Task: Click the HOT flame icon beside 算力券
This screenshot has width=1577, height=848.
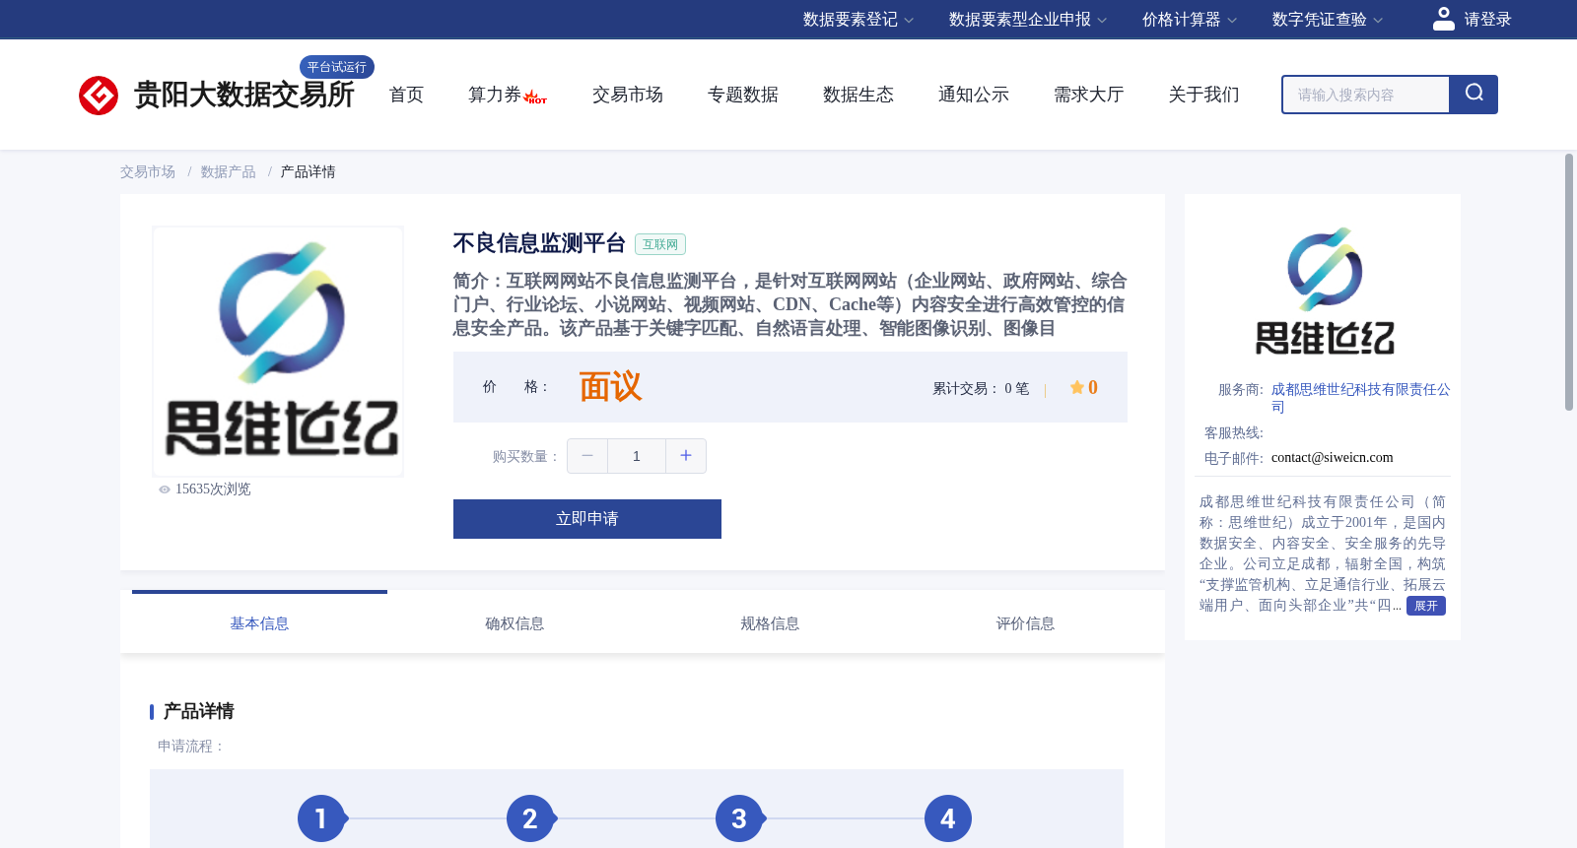Action: [535, 97]
